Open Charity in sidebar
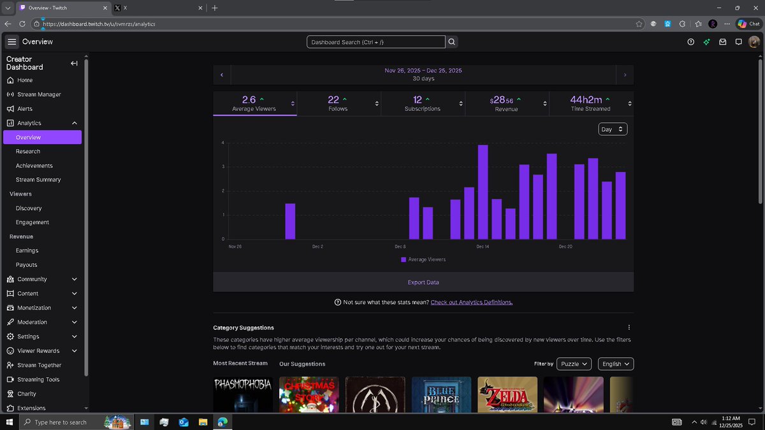The image size is (765, 430). pos(27,394)
